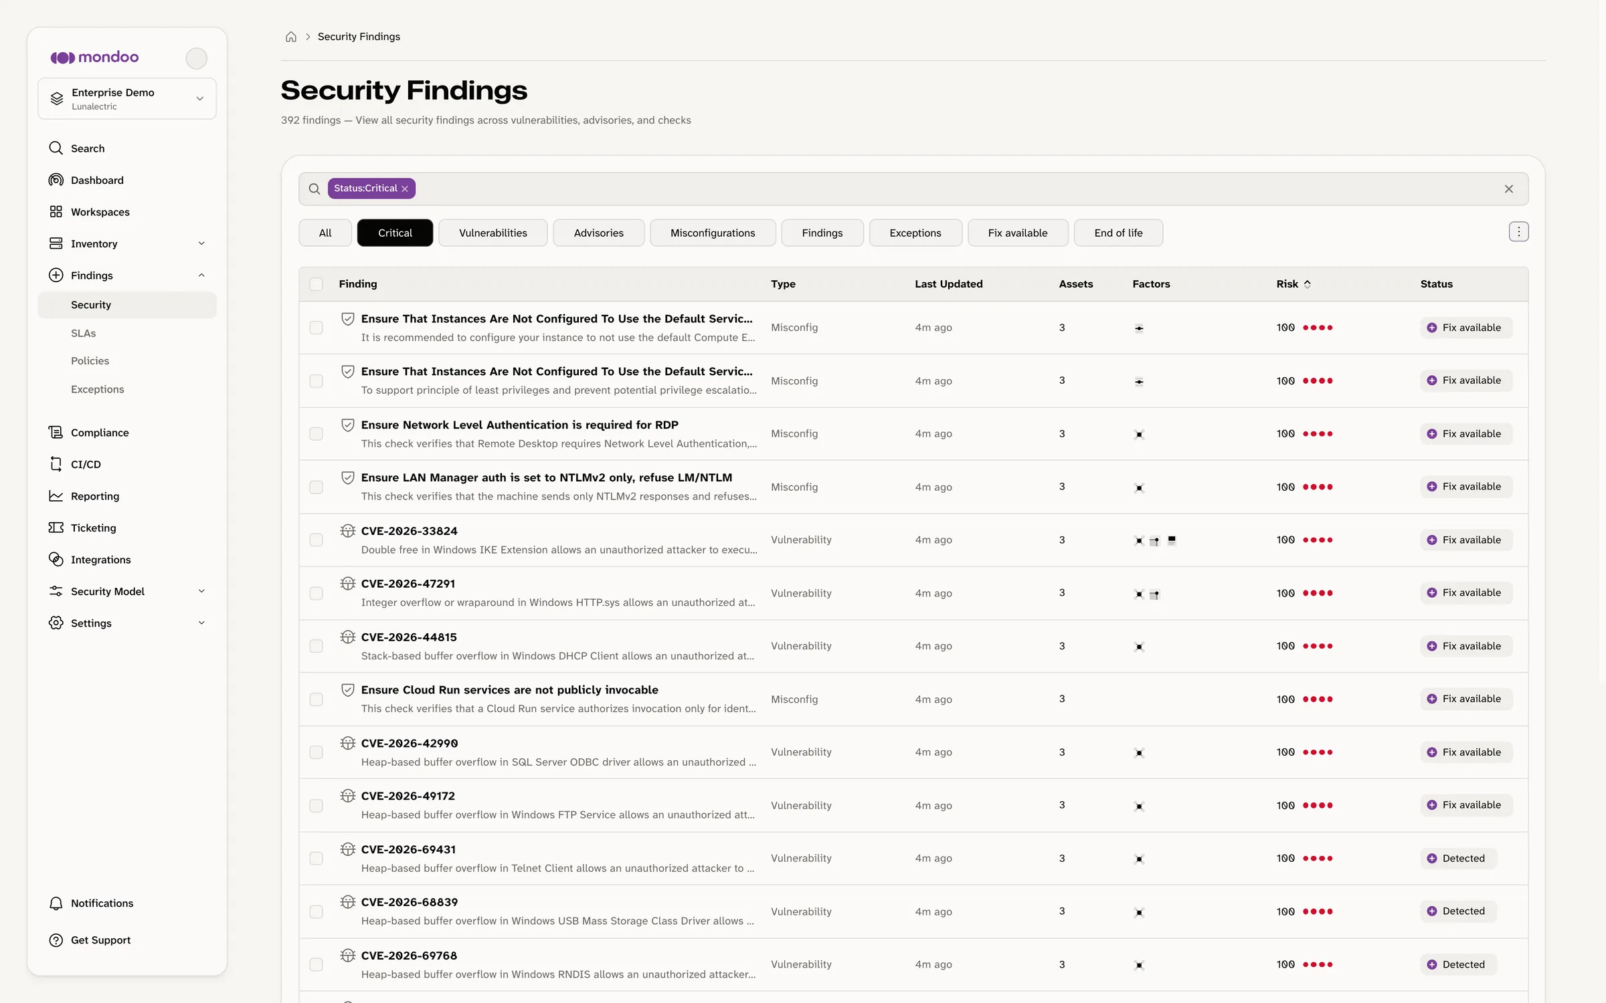Viewport: 1606px width, 1003px height.
Task: Select the CVE-2026-47291 row checkbox
Action: [x=316, y=593]
